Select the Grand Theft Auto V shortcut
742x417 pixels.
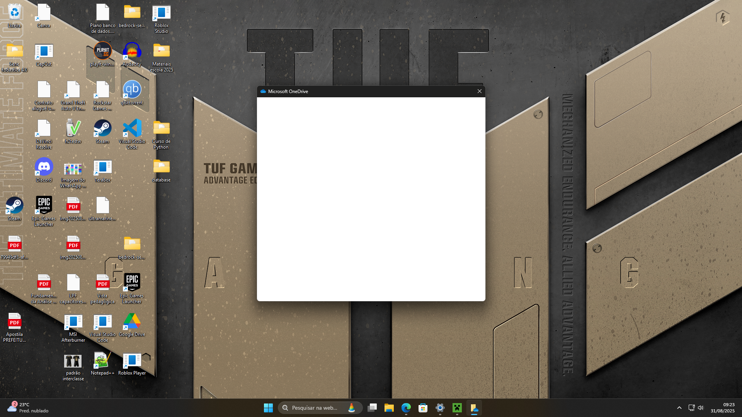73,96
